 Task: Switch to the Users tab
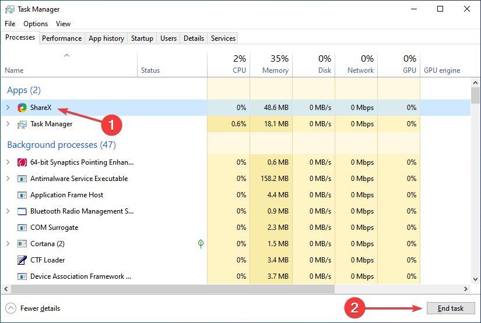(168, 38)
